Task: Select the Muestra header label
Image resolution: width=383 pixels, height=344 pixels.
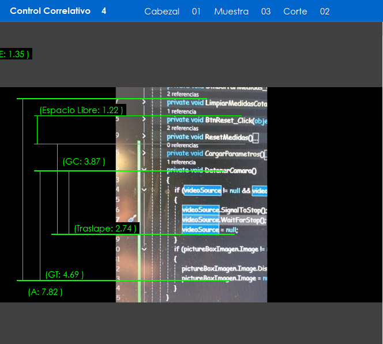Action: click(231, 12)
